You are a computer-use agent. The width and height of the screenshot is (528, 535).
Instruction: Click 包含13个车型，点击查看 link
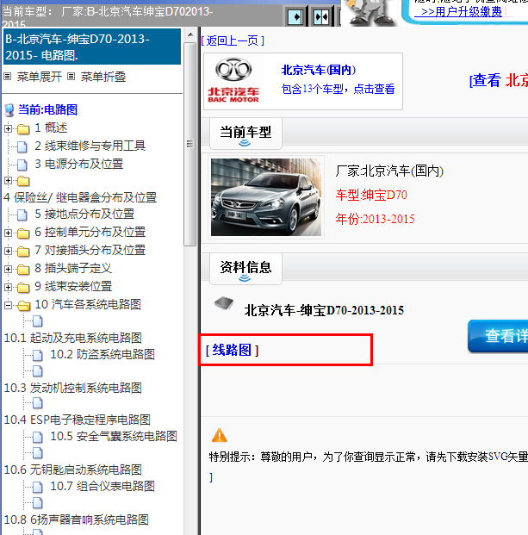click(338, 89)
